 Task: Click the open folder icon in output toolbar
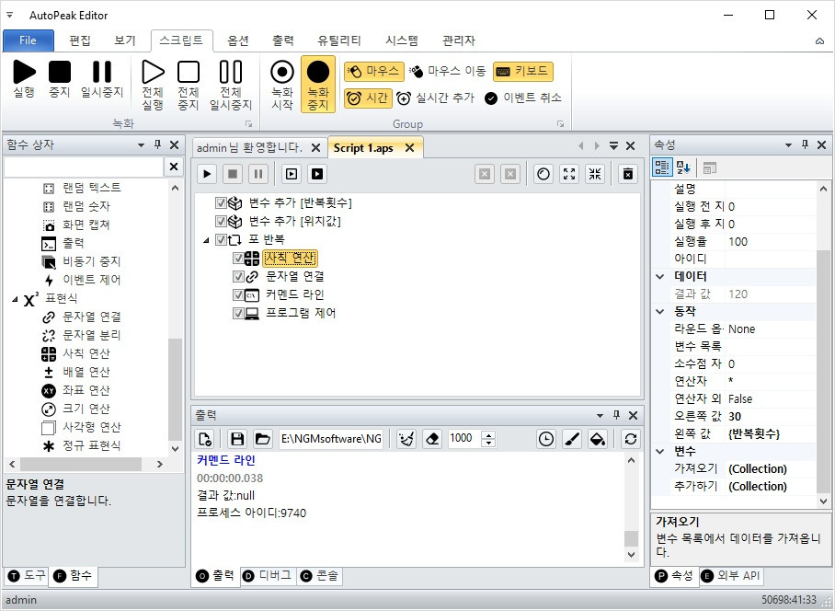(262, 439)
